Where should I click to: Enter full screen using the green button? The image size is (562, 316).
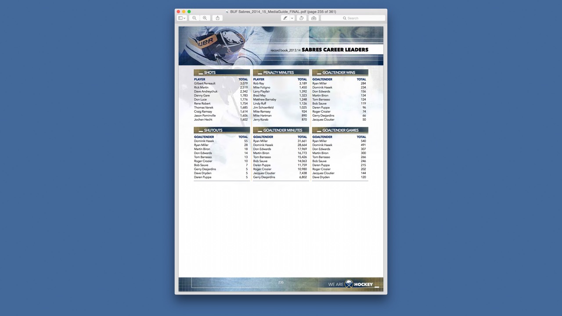tap(189, 12)
